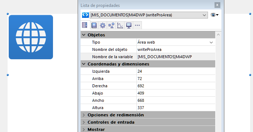Screen dimensions: 253x132
Task: Click the property list scroll up arrow
Action: tap(218, 35)
